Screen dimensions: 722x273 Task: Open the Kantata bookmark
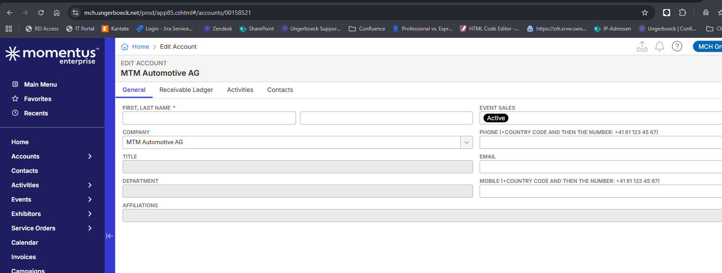115,29
